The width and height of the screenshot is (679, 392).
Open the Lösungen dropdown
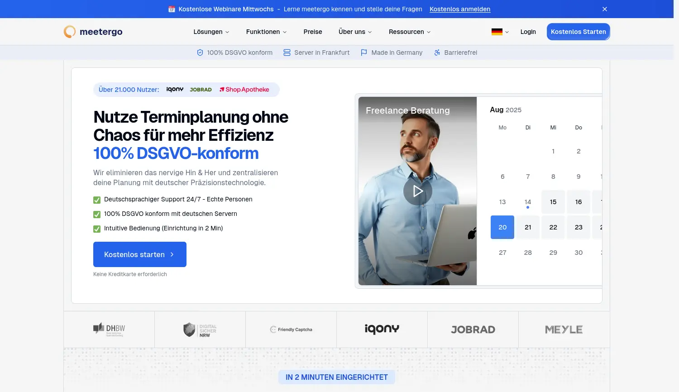[211, 32]
